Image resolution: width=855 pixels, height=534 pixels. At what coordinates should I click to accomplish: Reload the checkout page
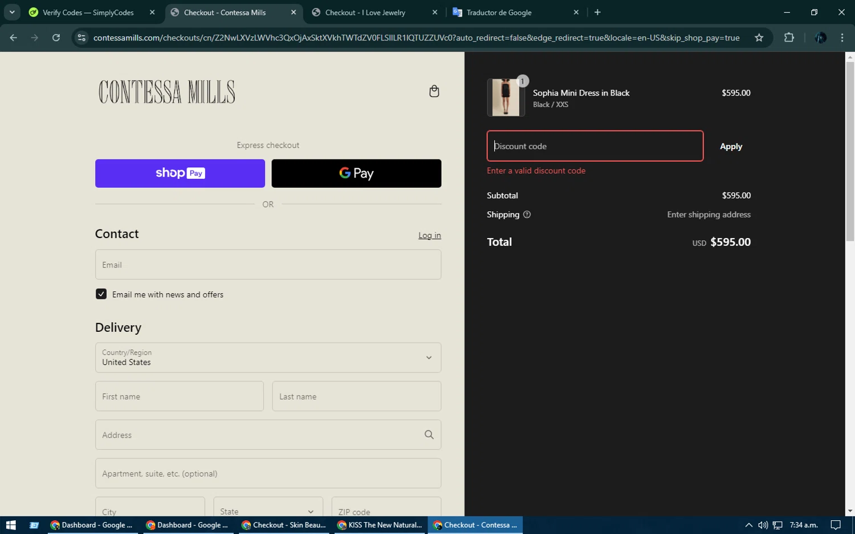pyautogui.click(x=56, y=38)
